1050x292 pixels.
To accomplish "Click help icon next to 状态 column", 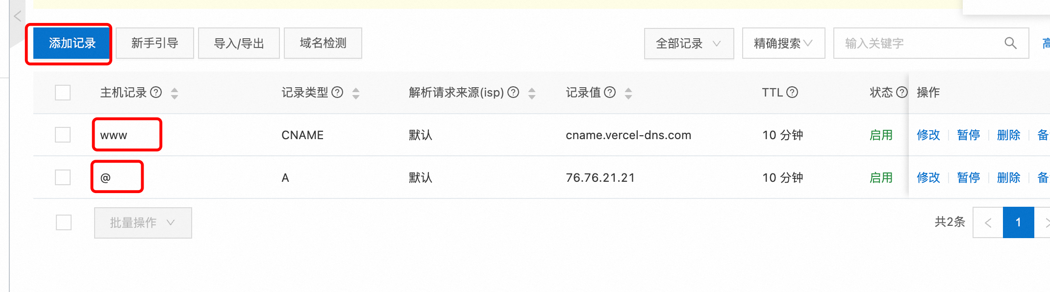I will point(902,92).
